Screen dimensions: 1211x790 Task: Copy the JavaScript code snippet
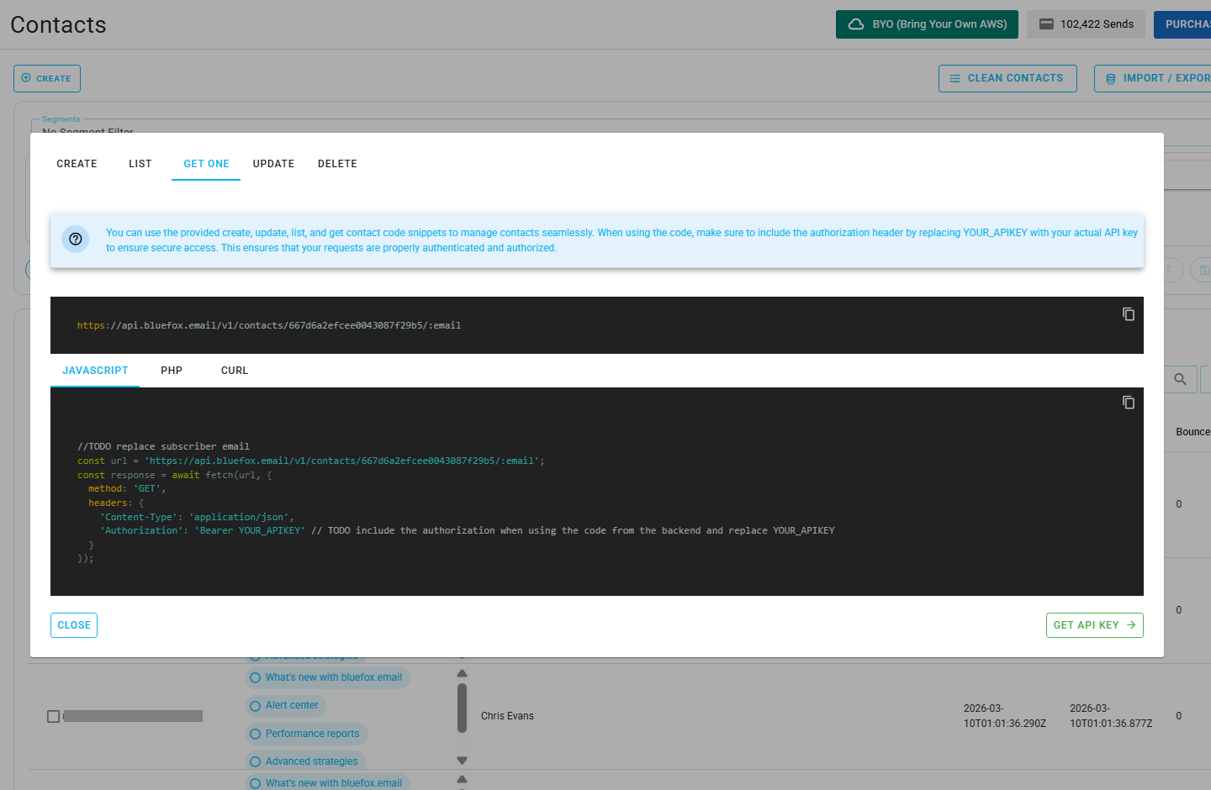(1128, 402)
